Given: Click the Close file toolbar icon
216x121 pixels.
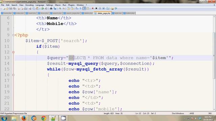Looking at the screenshot, I should (x=19, y=8).
